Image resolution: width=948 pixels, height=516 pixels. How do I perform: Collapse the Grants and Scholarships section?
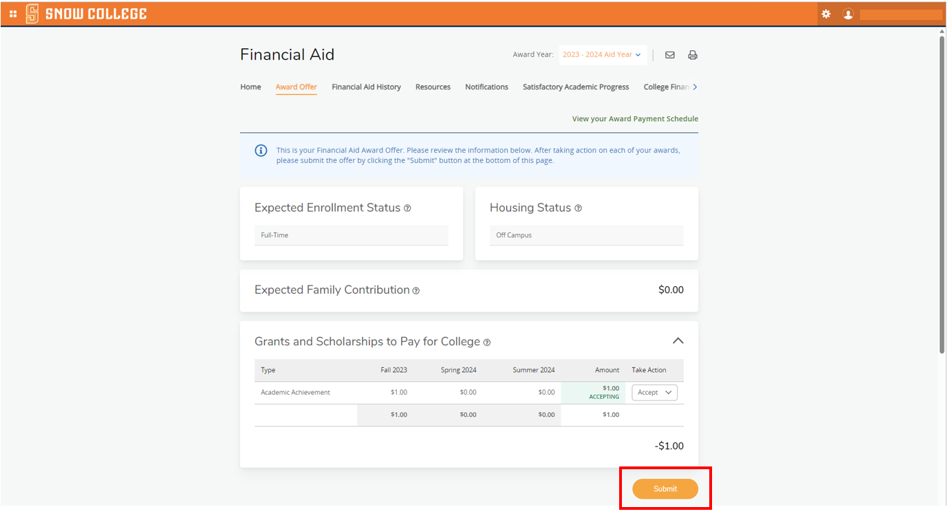tap(678, 341)
